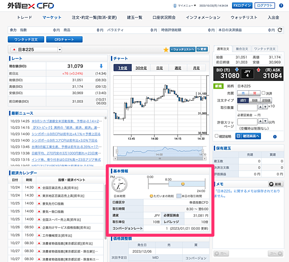The height and width of the screenshot is (262, 289).
Task: Select the 買 buy toggle
Action: coord(255,93)
